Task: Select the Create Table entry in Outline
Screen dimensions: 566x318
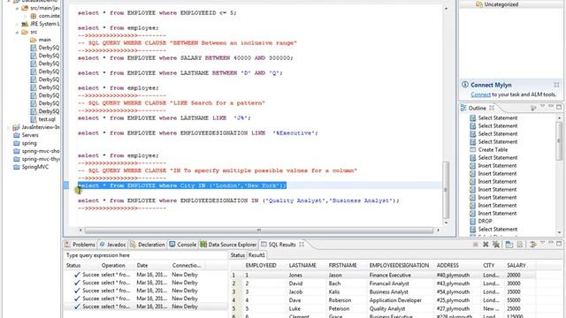Action: 493,149
